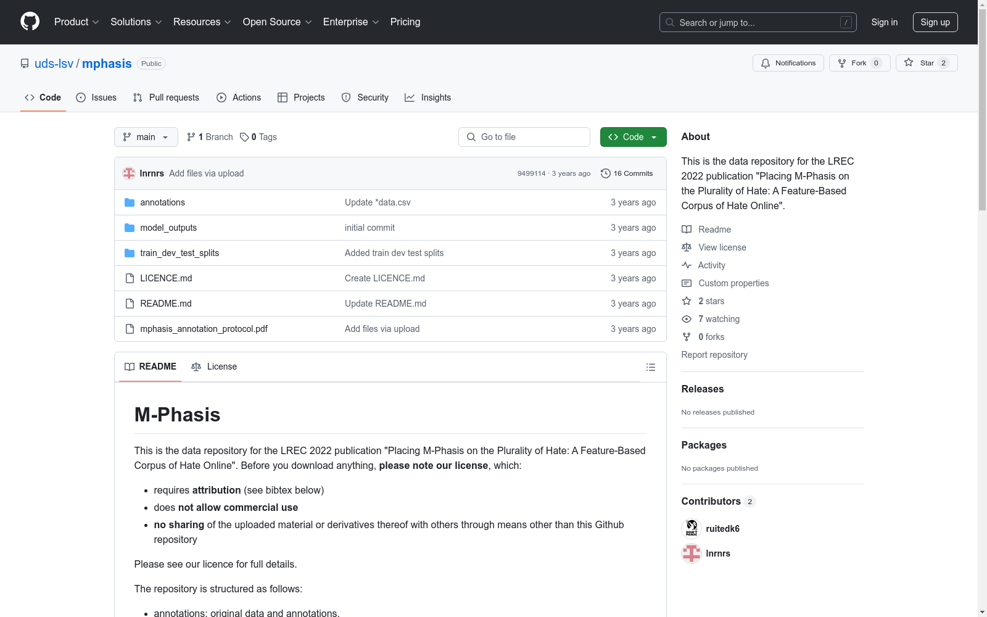Open the uds-lsv organization link

pos(54,64)
